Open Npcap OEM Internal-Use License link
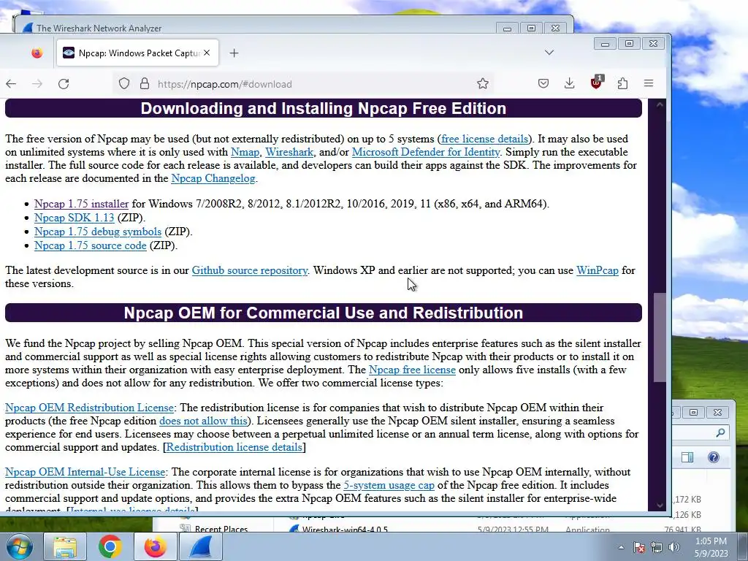The width and height of the screenshot is (748, 561). point(85,473)
